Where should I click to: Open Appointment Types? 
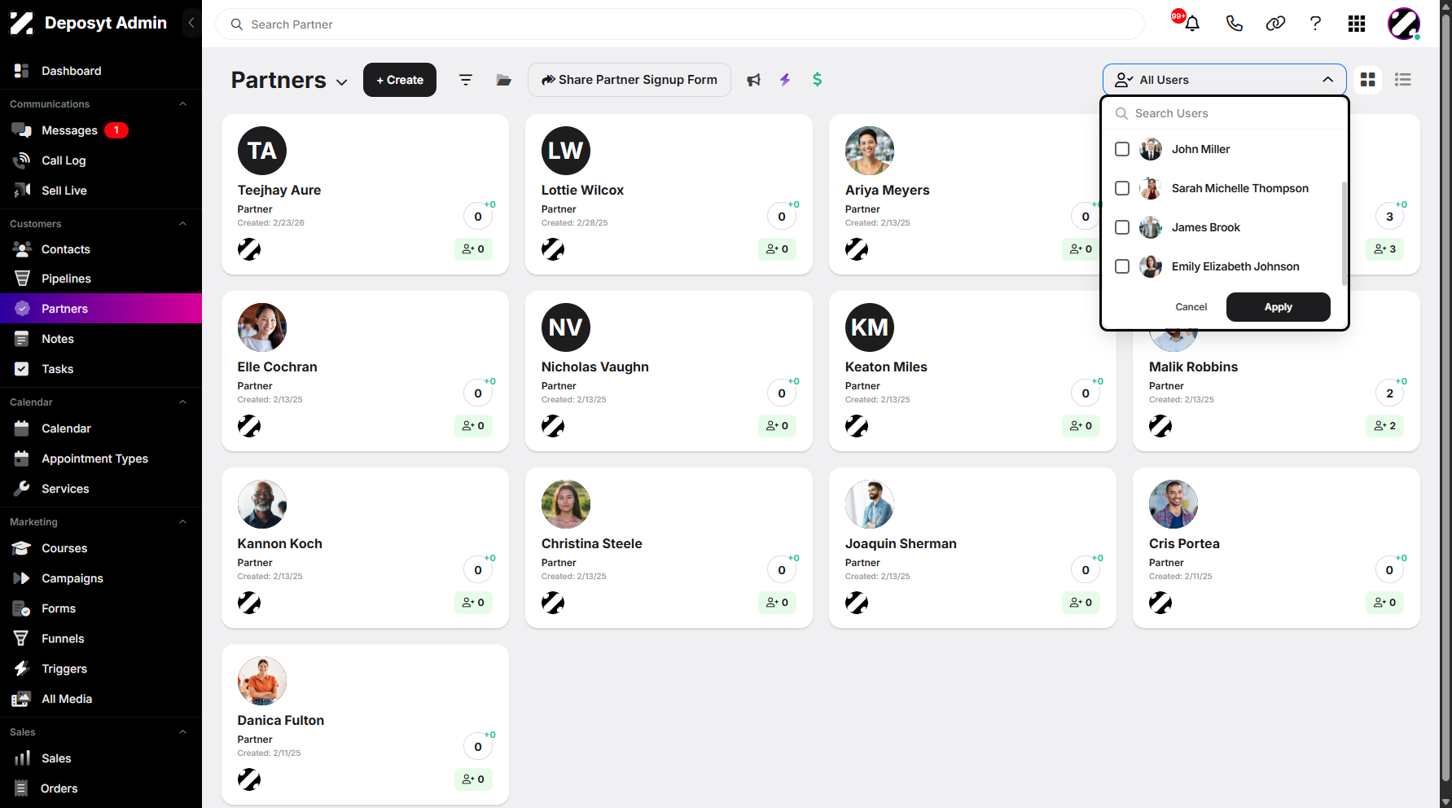pos(101,459)
